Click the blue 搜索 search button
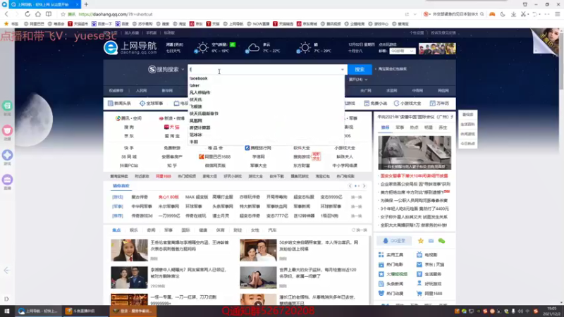The image size is (564, 317). (360, 69)
